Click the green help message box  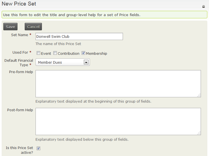(x=104, y=15)
